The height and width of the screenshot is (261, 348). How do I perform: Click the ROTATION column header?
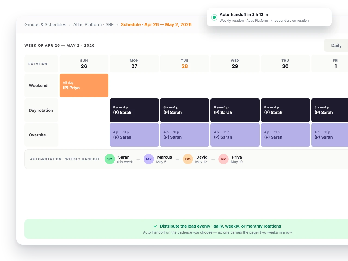[x=41, y=64]
